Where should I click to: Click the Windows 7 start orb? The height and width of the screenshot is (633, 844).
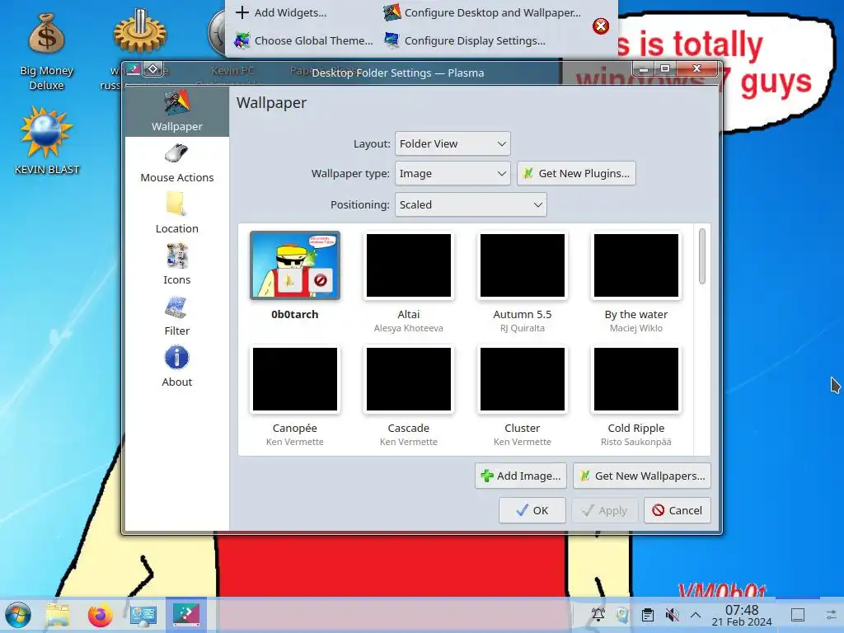18,615
